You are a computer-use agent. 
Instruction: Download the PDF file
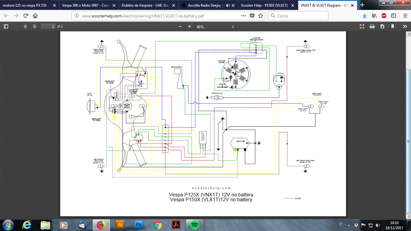click(382, 26)
